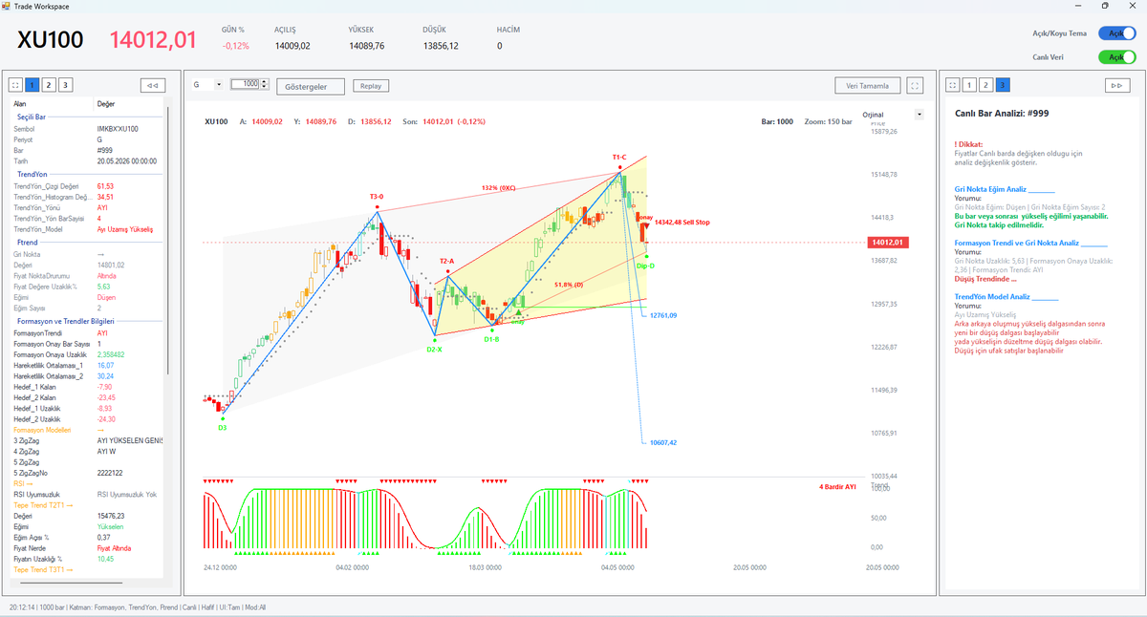Select the RSI Uyumsuzluk row
This screenshot has width=1147, height=617.
(88, 494)
